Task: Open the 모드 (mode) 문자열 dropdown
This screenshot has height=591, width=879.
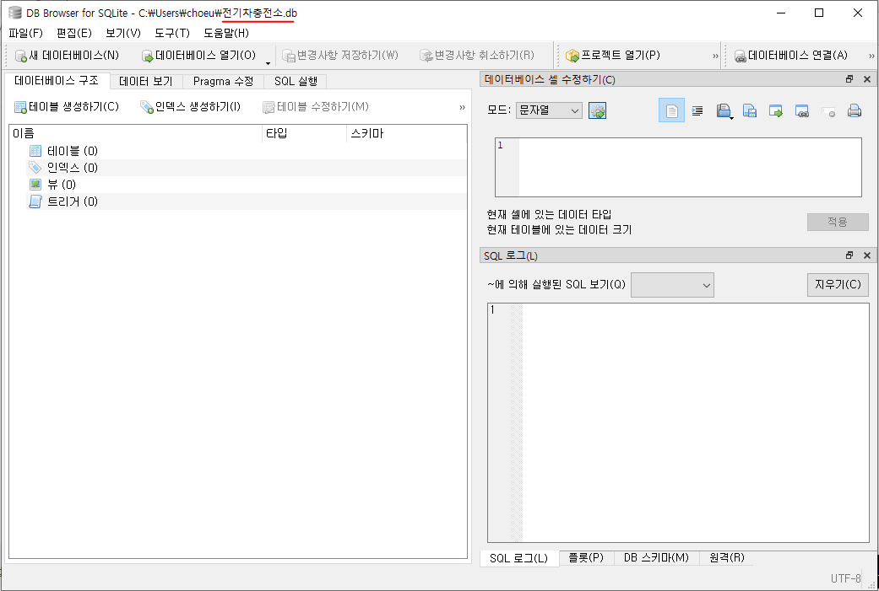Action: pyautogui.click(x=549, y=110)
